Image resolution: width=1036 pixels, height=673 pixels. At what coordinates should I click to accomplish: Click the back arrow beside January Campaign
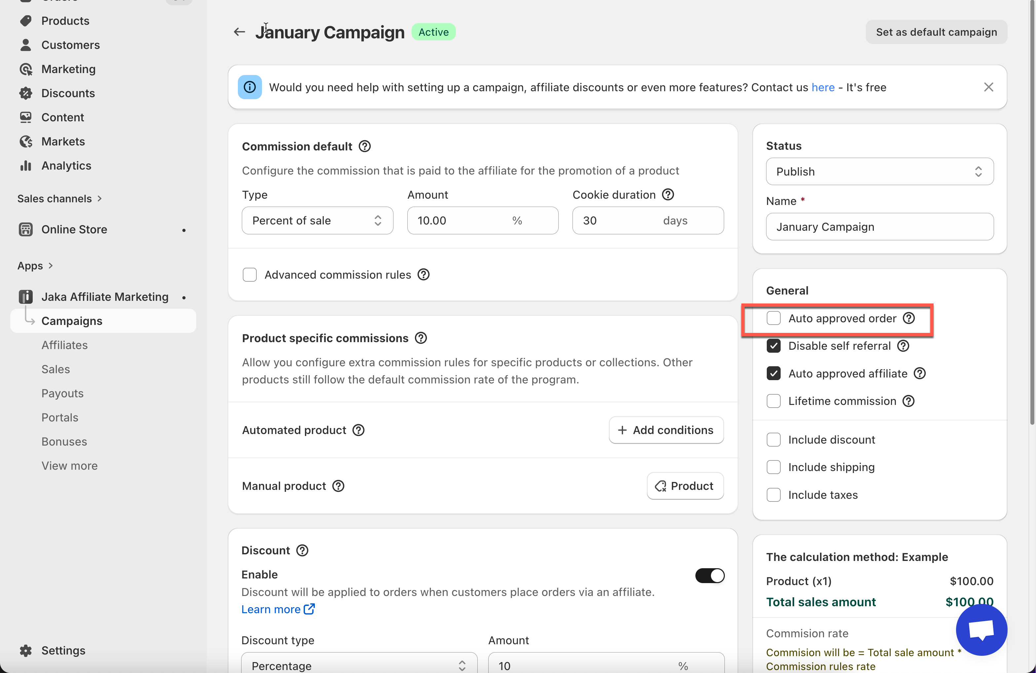(x=239, y=32)
